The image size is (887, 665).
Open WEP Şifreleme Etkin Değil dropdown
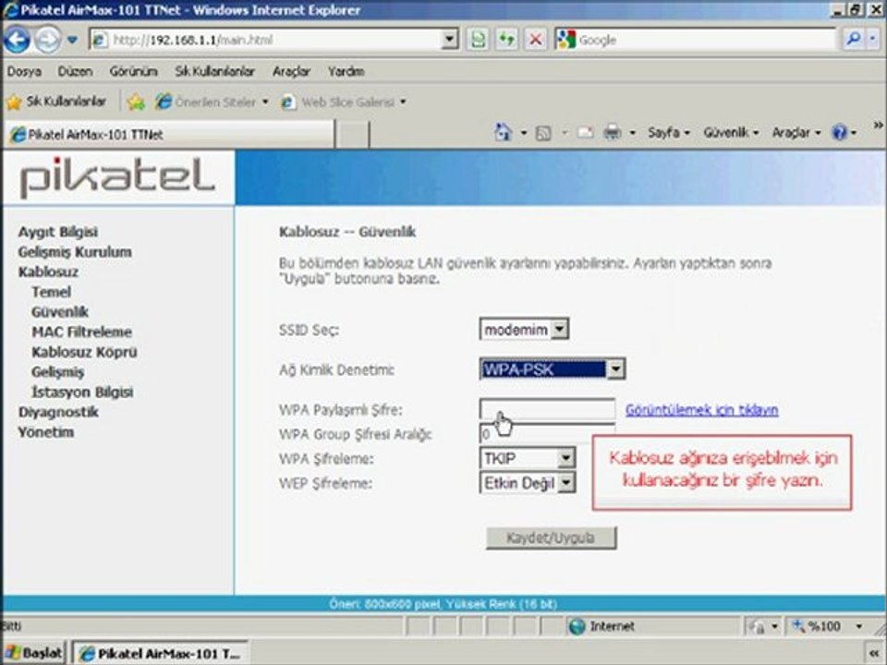pyautogui.click(x=528, y=483)
